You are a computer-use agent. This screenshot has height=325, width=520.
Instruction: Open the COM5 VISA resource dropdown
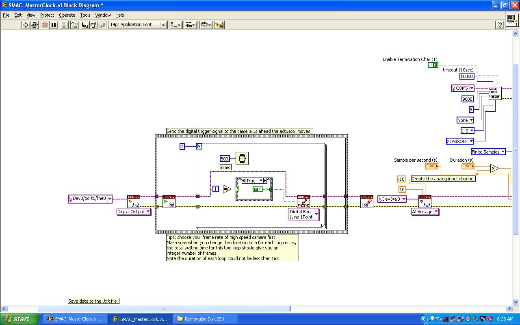point(463,88)
